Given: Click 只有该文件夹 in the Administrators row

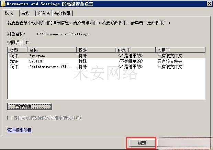Looking at the screenshot, I should click(170, 67).
